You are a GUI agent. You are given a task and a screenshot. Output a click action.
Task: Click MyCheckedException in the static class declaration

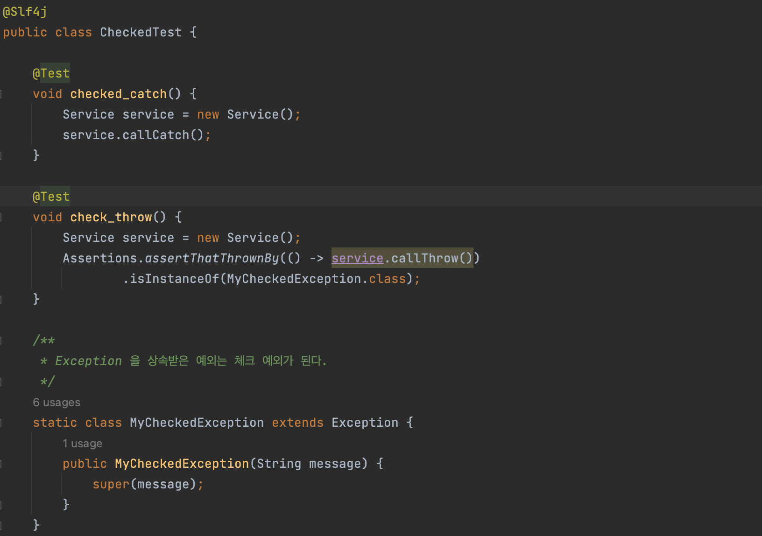coord(197,423)
